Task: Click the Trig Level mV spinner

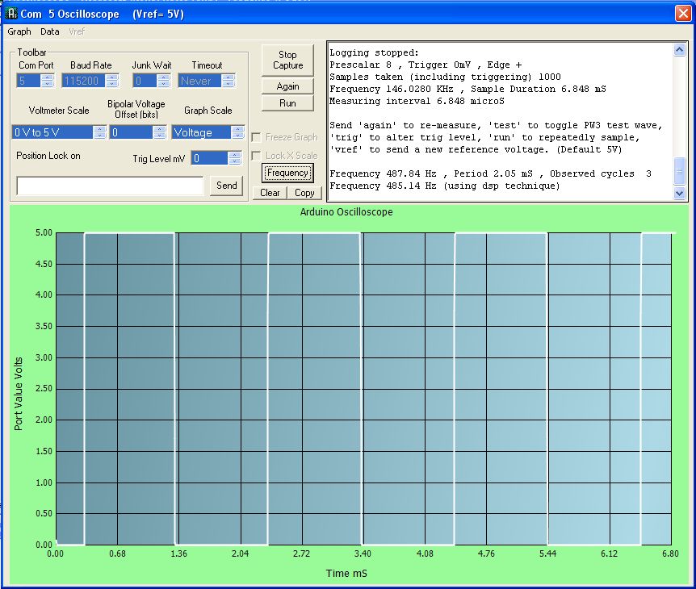Action: click(x=216, y=158)
